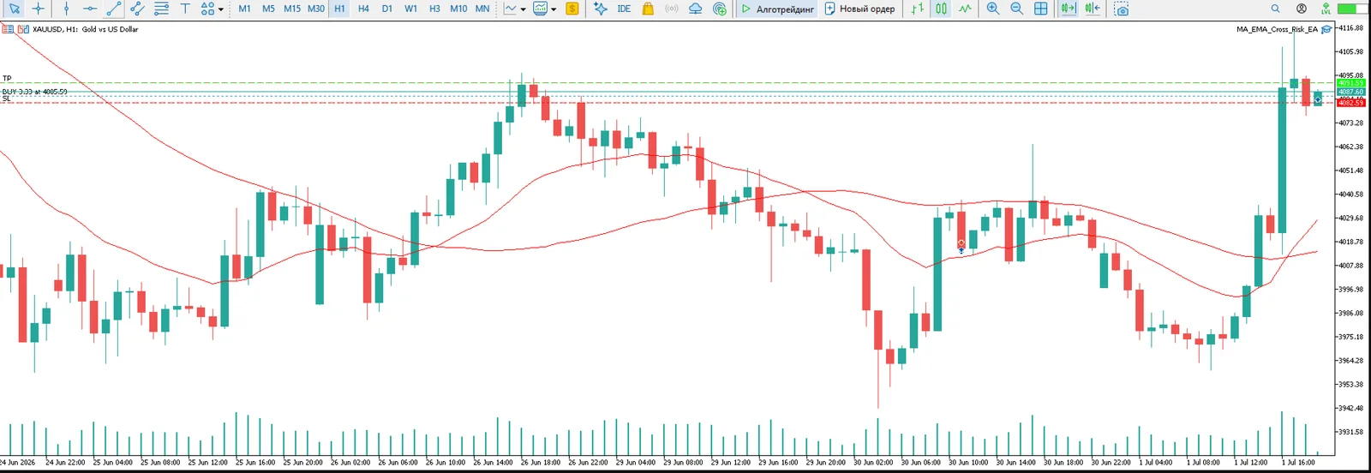Open the user account profile icon
Viewport: 1371px width, 473px height.
[1302, 9]
